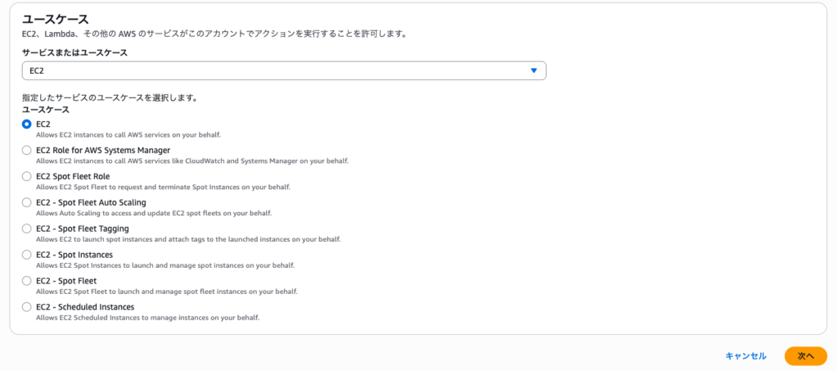The height and width of the screenshot is (371, 838).
Task: Select the EC2 - Spot Instances radio button
Action: [27, 255]
